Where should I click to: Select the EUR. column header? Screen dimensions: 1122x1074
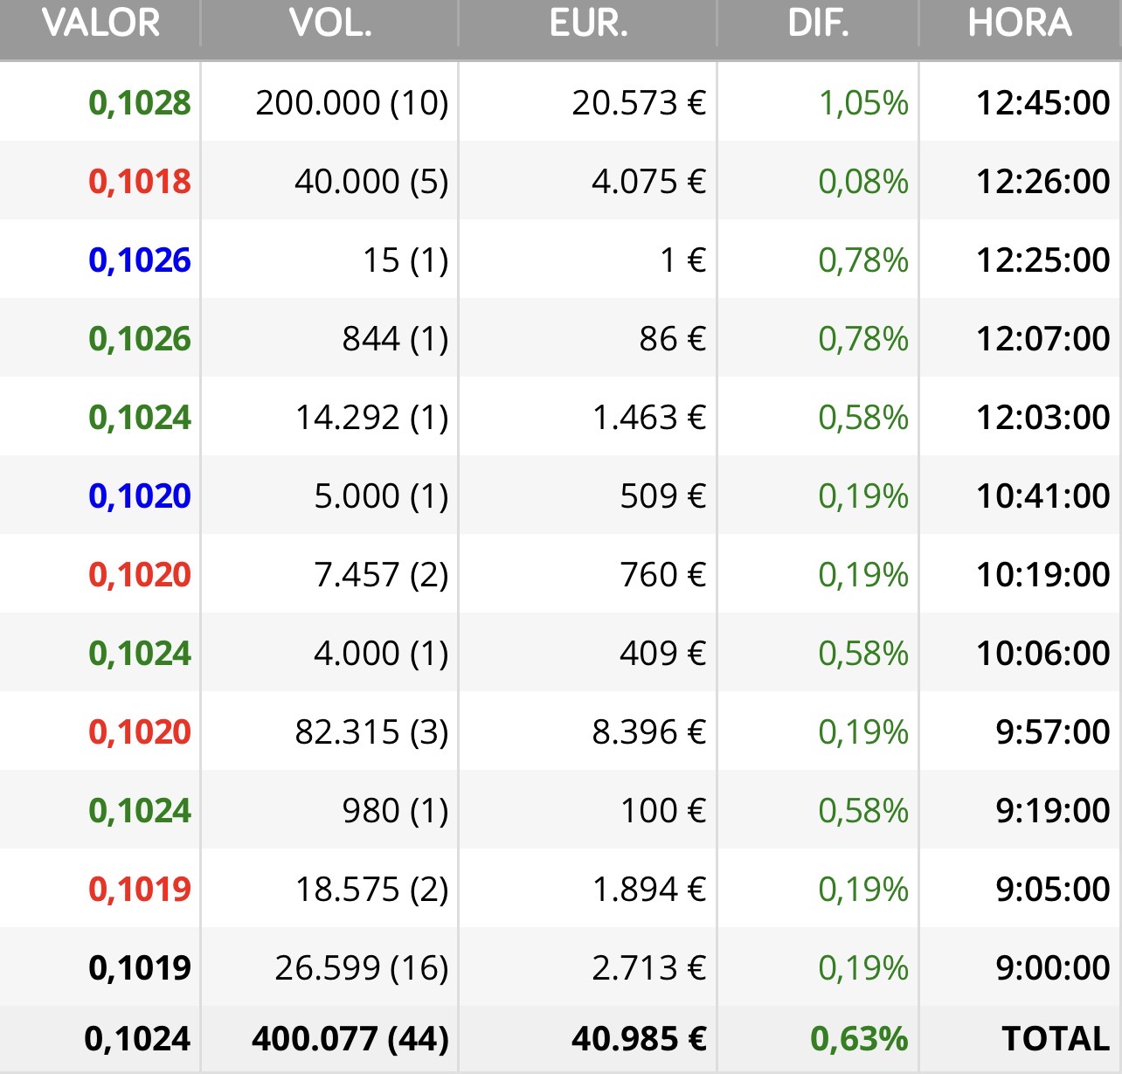pyautogui.click(x=588, y=24)
